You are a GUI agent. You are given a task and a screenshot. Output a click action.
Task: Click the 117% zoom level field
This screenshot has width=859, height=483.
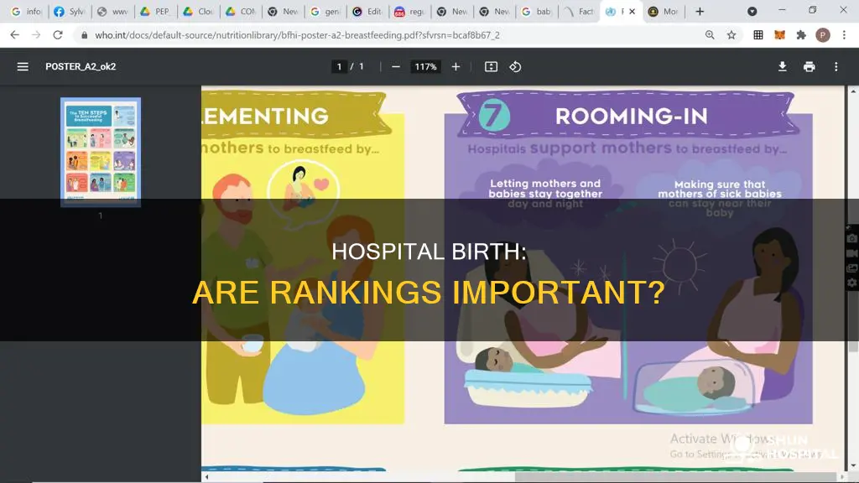click(x=425, y=67)
